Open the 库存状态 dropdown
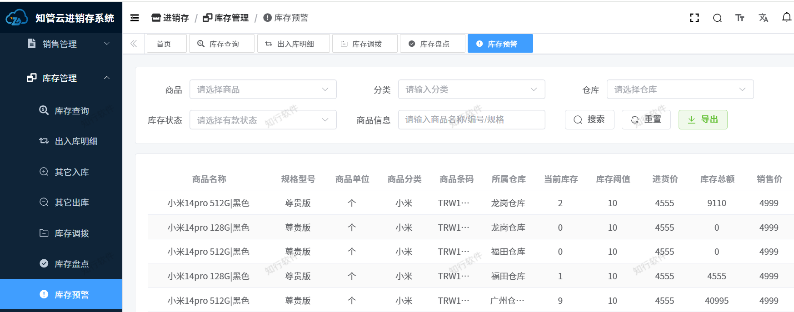This screenshot has height=312, width=794. pos(263,120)
